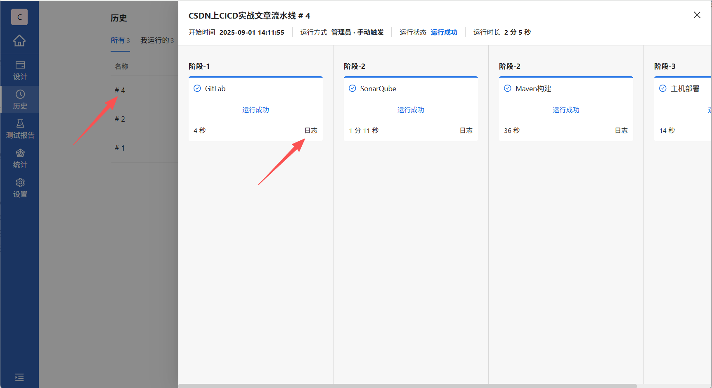The image size is (712, 388).
Task: Open the 设置 (Settings) sidebar icon
Action: pos(19,187)
